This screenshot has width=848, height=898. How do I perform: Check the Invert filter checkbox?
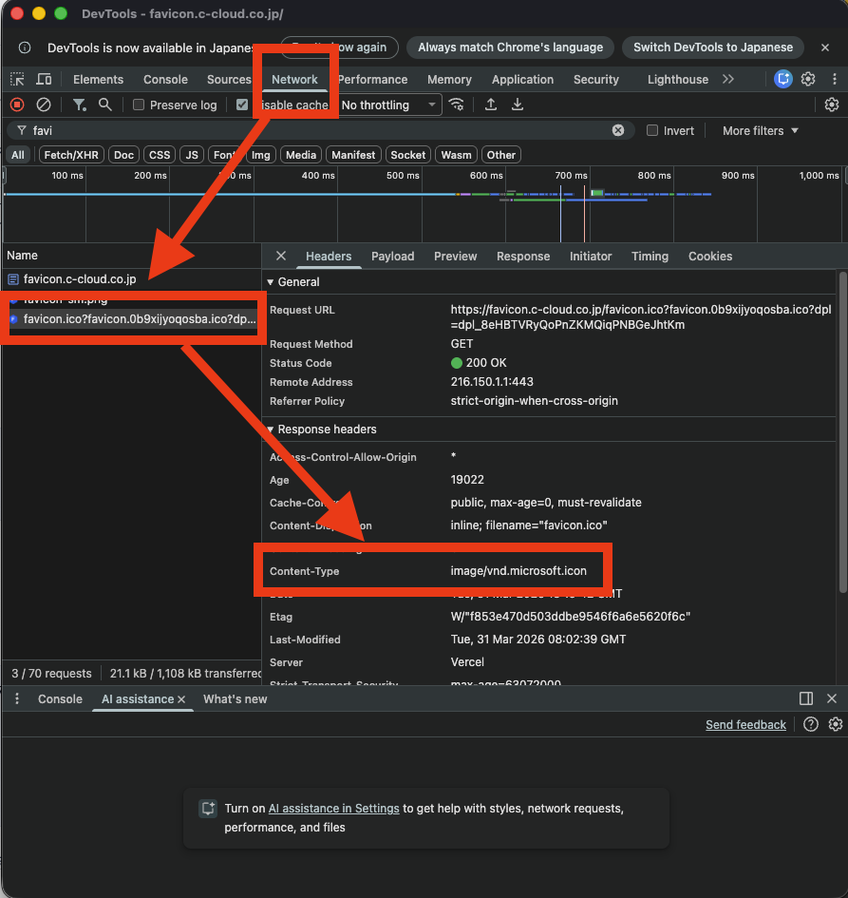652,131
